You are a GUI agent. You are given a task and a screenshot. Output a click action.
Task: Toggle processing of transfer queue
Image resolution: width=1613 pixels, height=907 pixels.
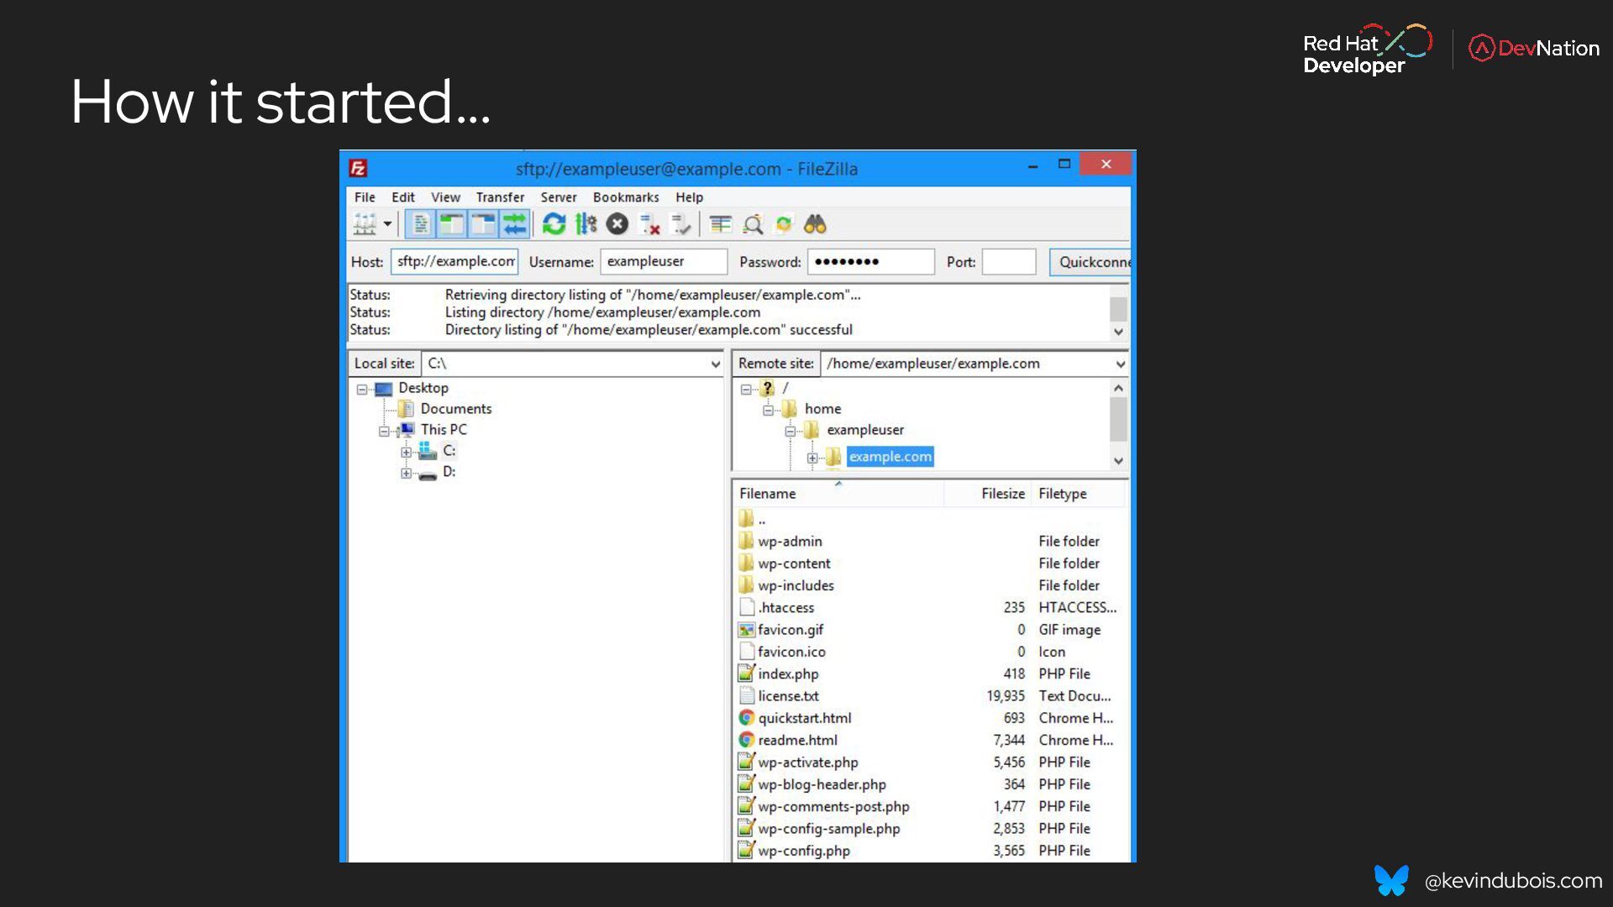tap(586, 224)
